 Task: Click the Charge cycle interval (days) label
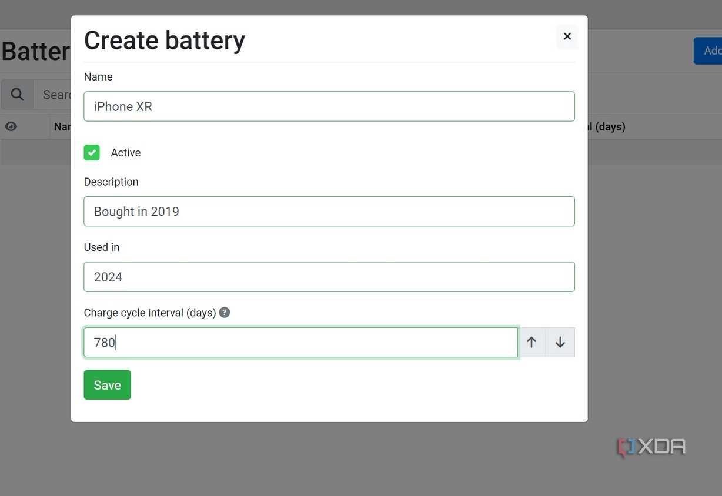(150, 313)
